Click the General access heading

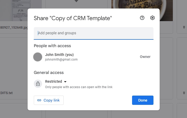pyautogui.click(x=49, y=72)
